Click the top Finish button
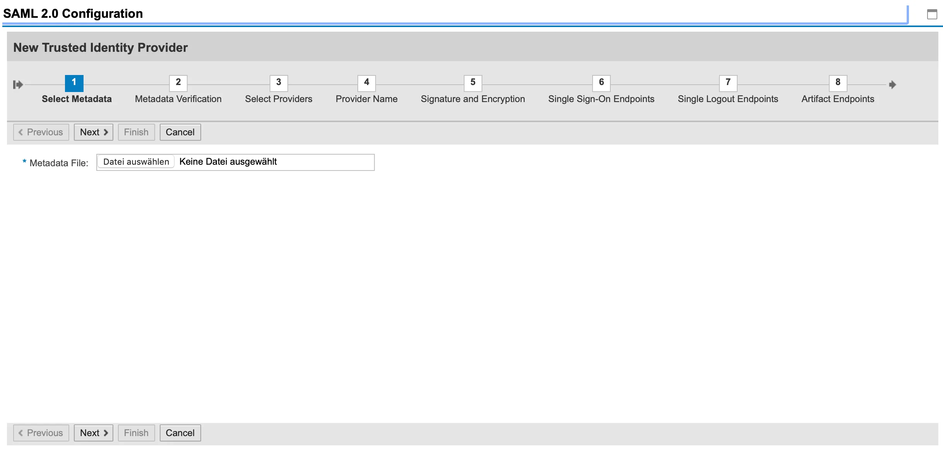Image resolution: width=943 pixels, height=450 pixels. pos(136,132)
